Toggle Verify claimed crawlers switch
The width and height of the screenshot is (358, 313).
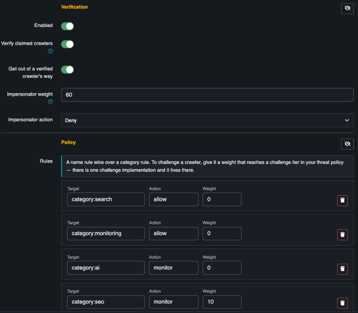point(68,44)
